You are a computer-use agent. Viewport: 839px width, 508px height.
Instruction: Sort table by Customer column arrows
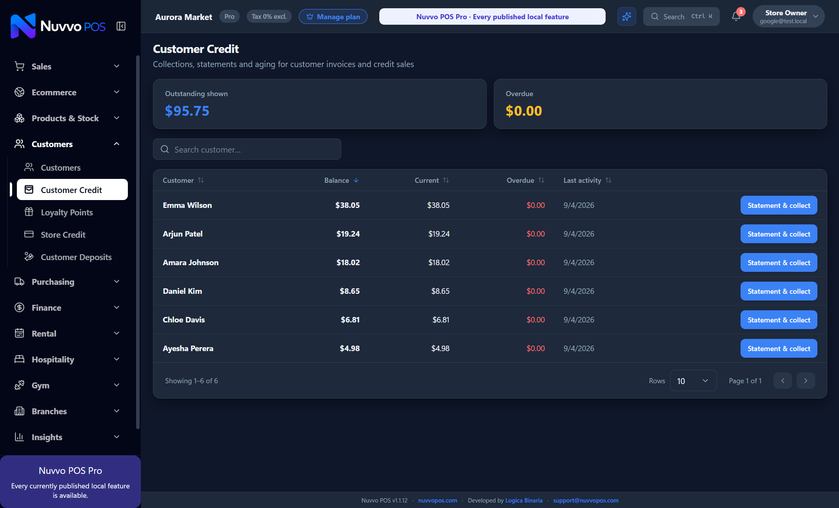pos(201,180)
